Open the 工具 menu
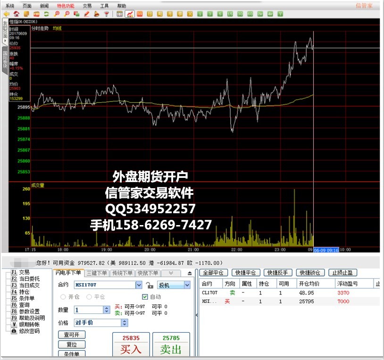 (104, 6)
